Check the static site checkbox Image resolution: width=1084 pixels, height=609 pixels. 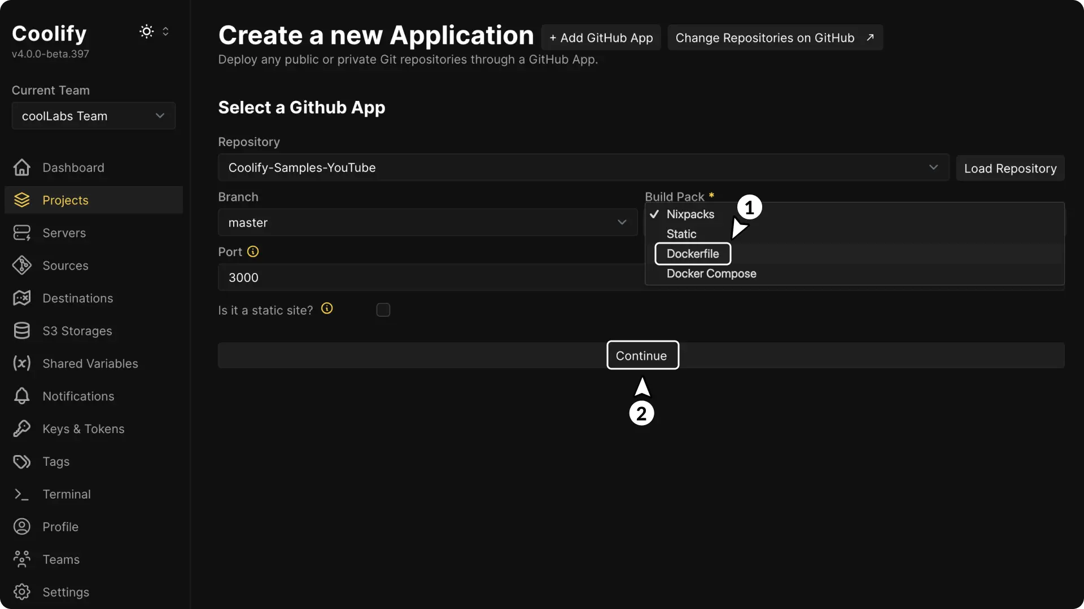(383, 310)
